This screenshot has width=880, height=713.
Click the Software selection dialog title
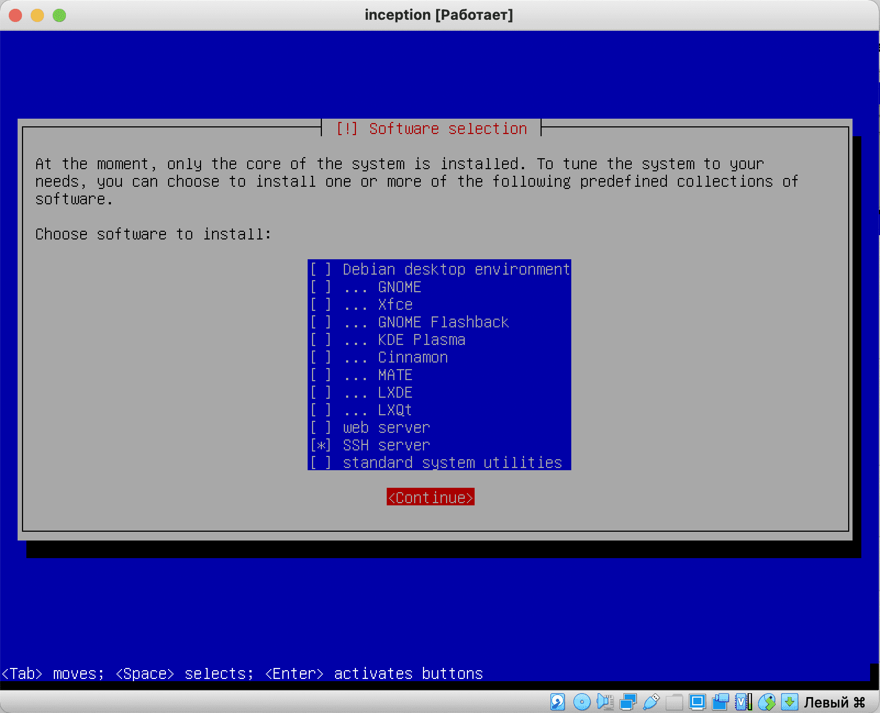pyautogui.click(x=432, y=129)
